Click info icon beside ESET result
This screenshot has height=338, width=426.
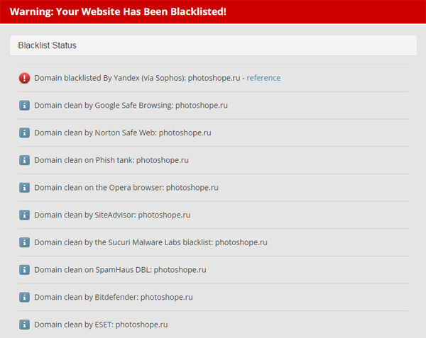pyautogui.click(x=25, y=325)
